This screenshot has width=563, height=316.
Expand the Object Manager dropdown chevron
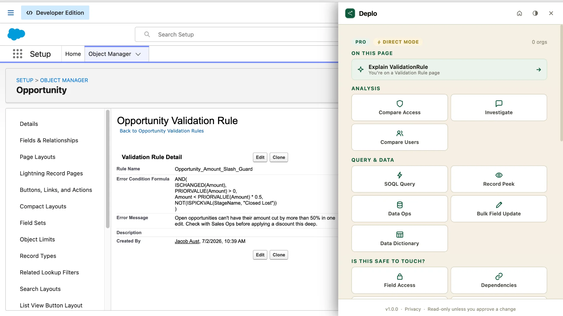138,54
